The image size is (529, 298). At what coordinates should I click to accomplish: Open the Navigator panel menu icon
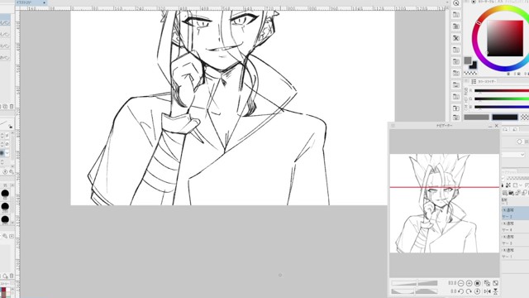click(x=393, y=126)
